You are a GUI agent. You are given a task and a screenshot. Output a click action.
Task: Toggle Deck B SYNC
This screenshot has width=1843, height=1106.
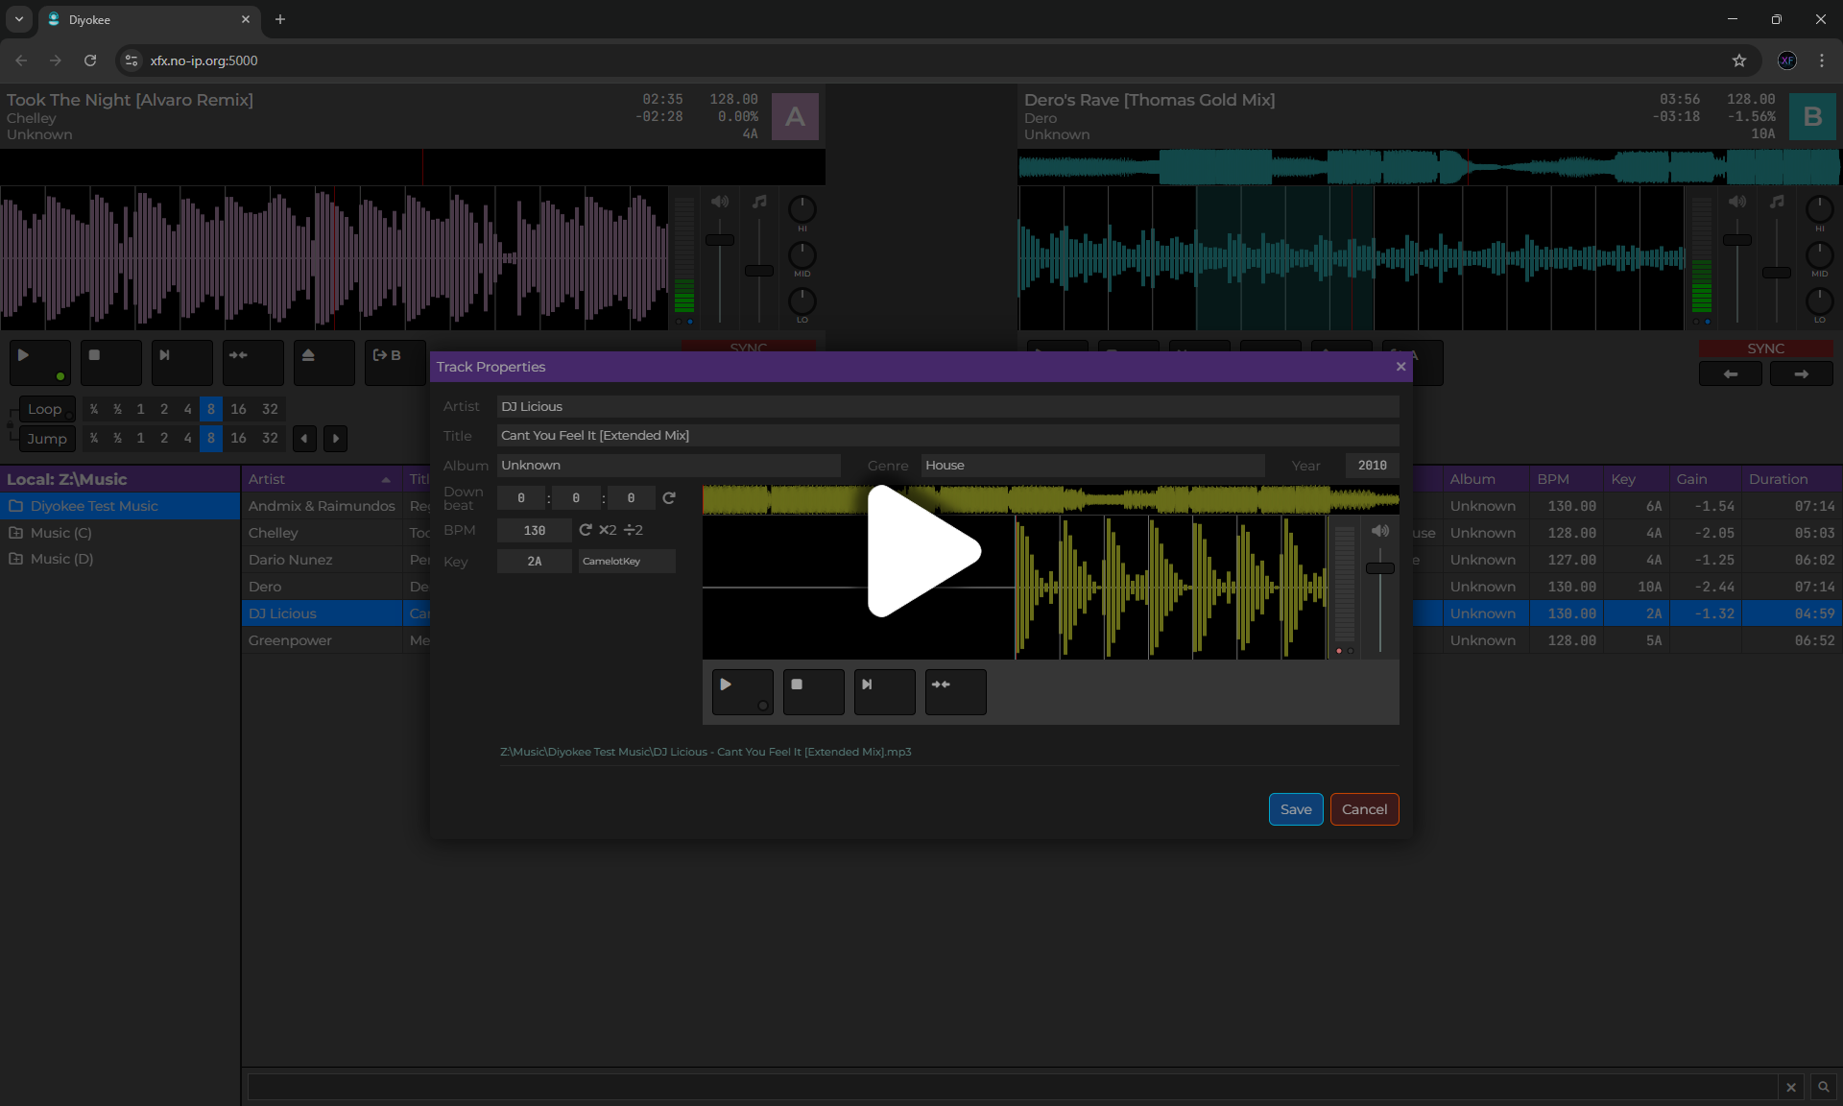(x=1765, y=349)
